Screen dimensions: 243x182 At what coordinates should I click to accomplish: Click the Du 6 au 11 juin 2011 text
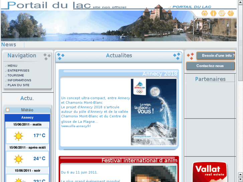(x=79, y=172)
